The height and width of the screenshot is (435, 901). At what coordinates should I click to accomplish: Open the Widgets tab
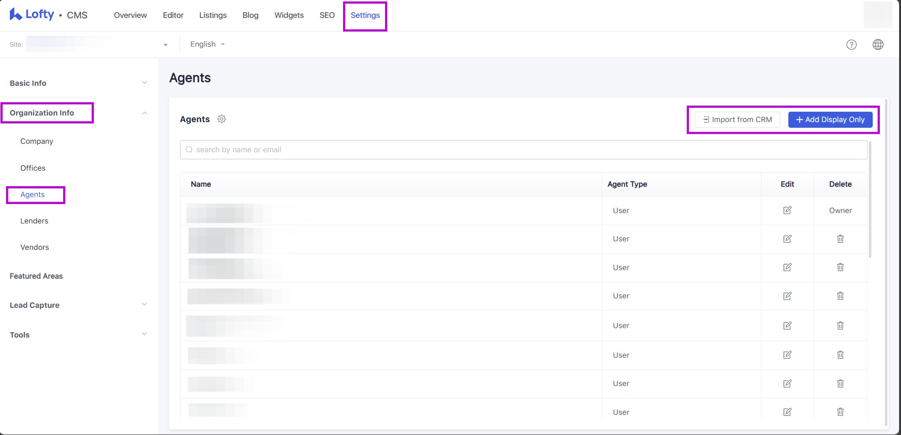click(289, 15)
